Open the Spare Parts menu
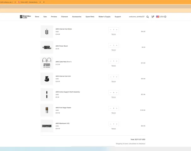This screenshot has width=191, height=151. (x=90, y=17)
